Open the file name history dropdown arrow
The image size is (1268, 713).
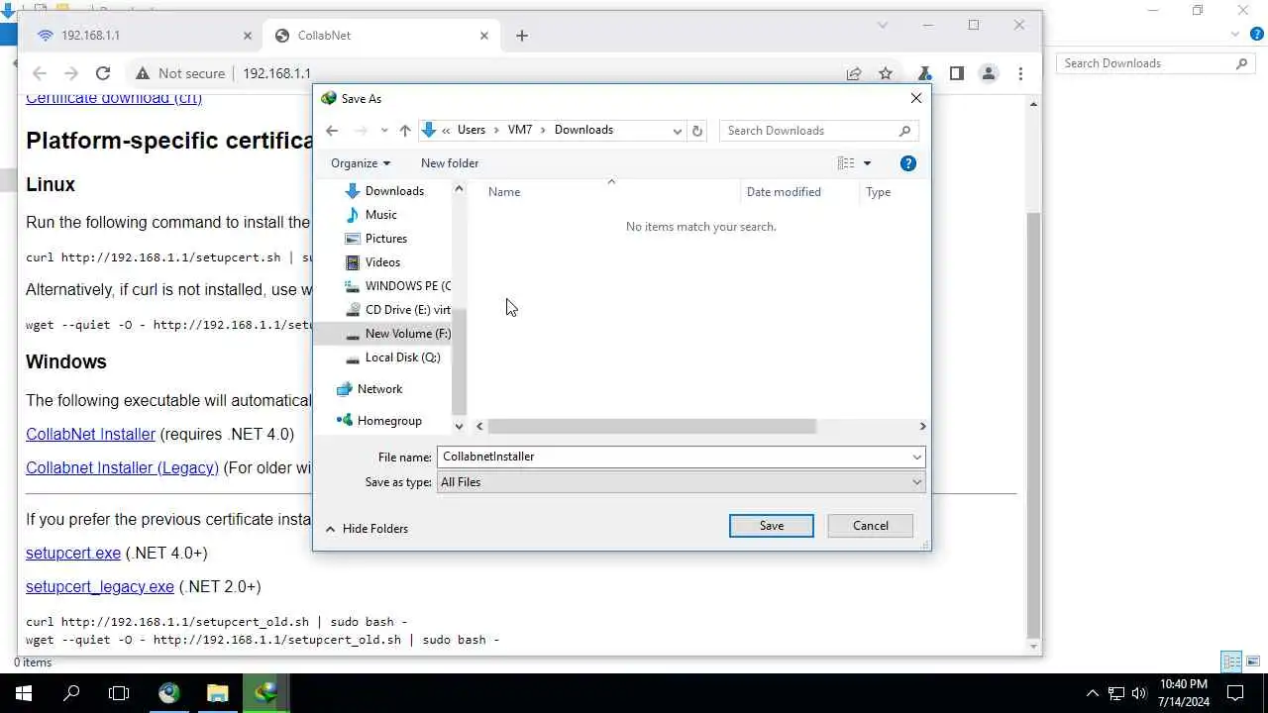917,457
